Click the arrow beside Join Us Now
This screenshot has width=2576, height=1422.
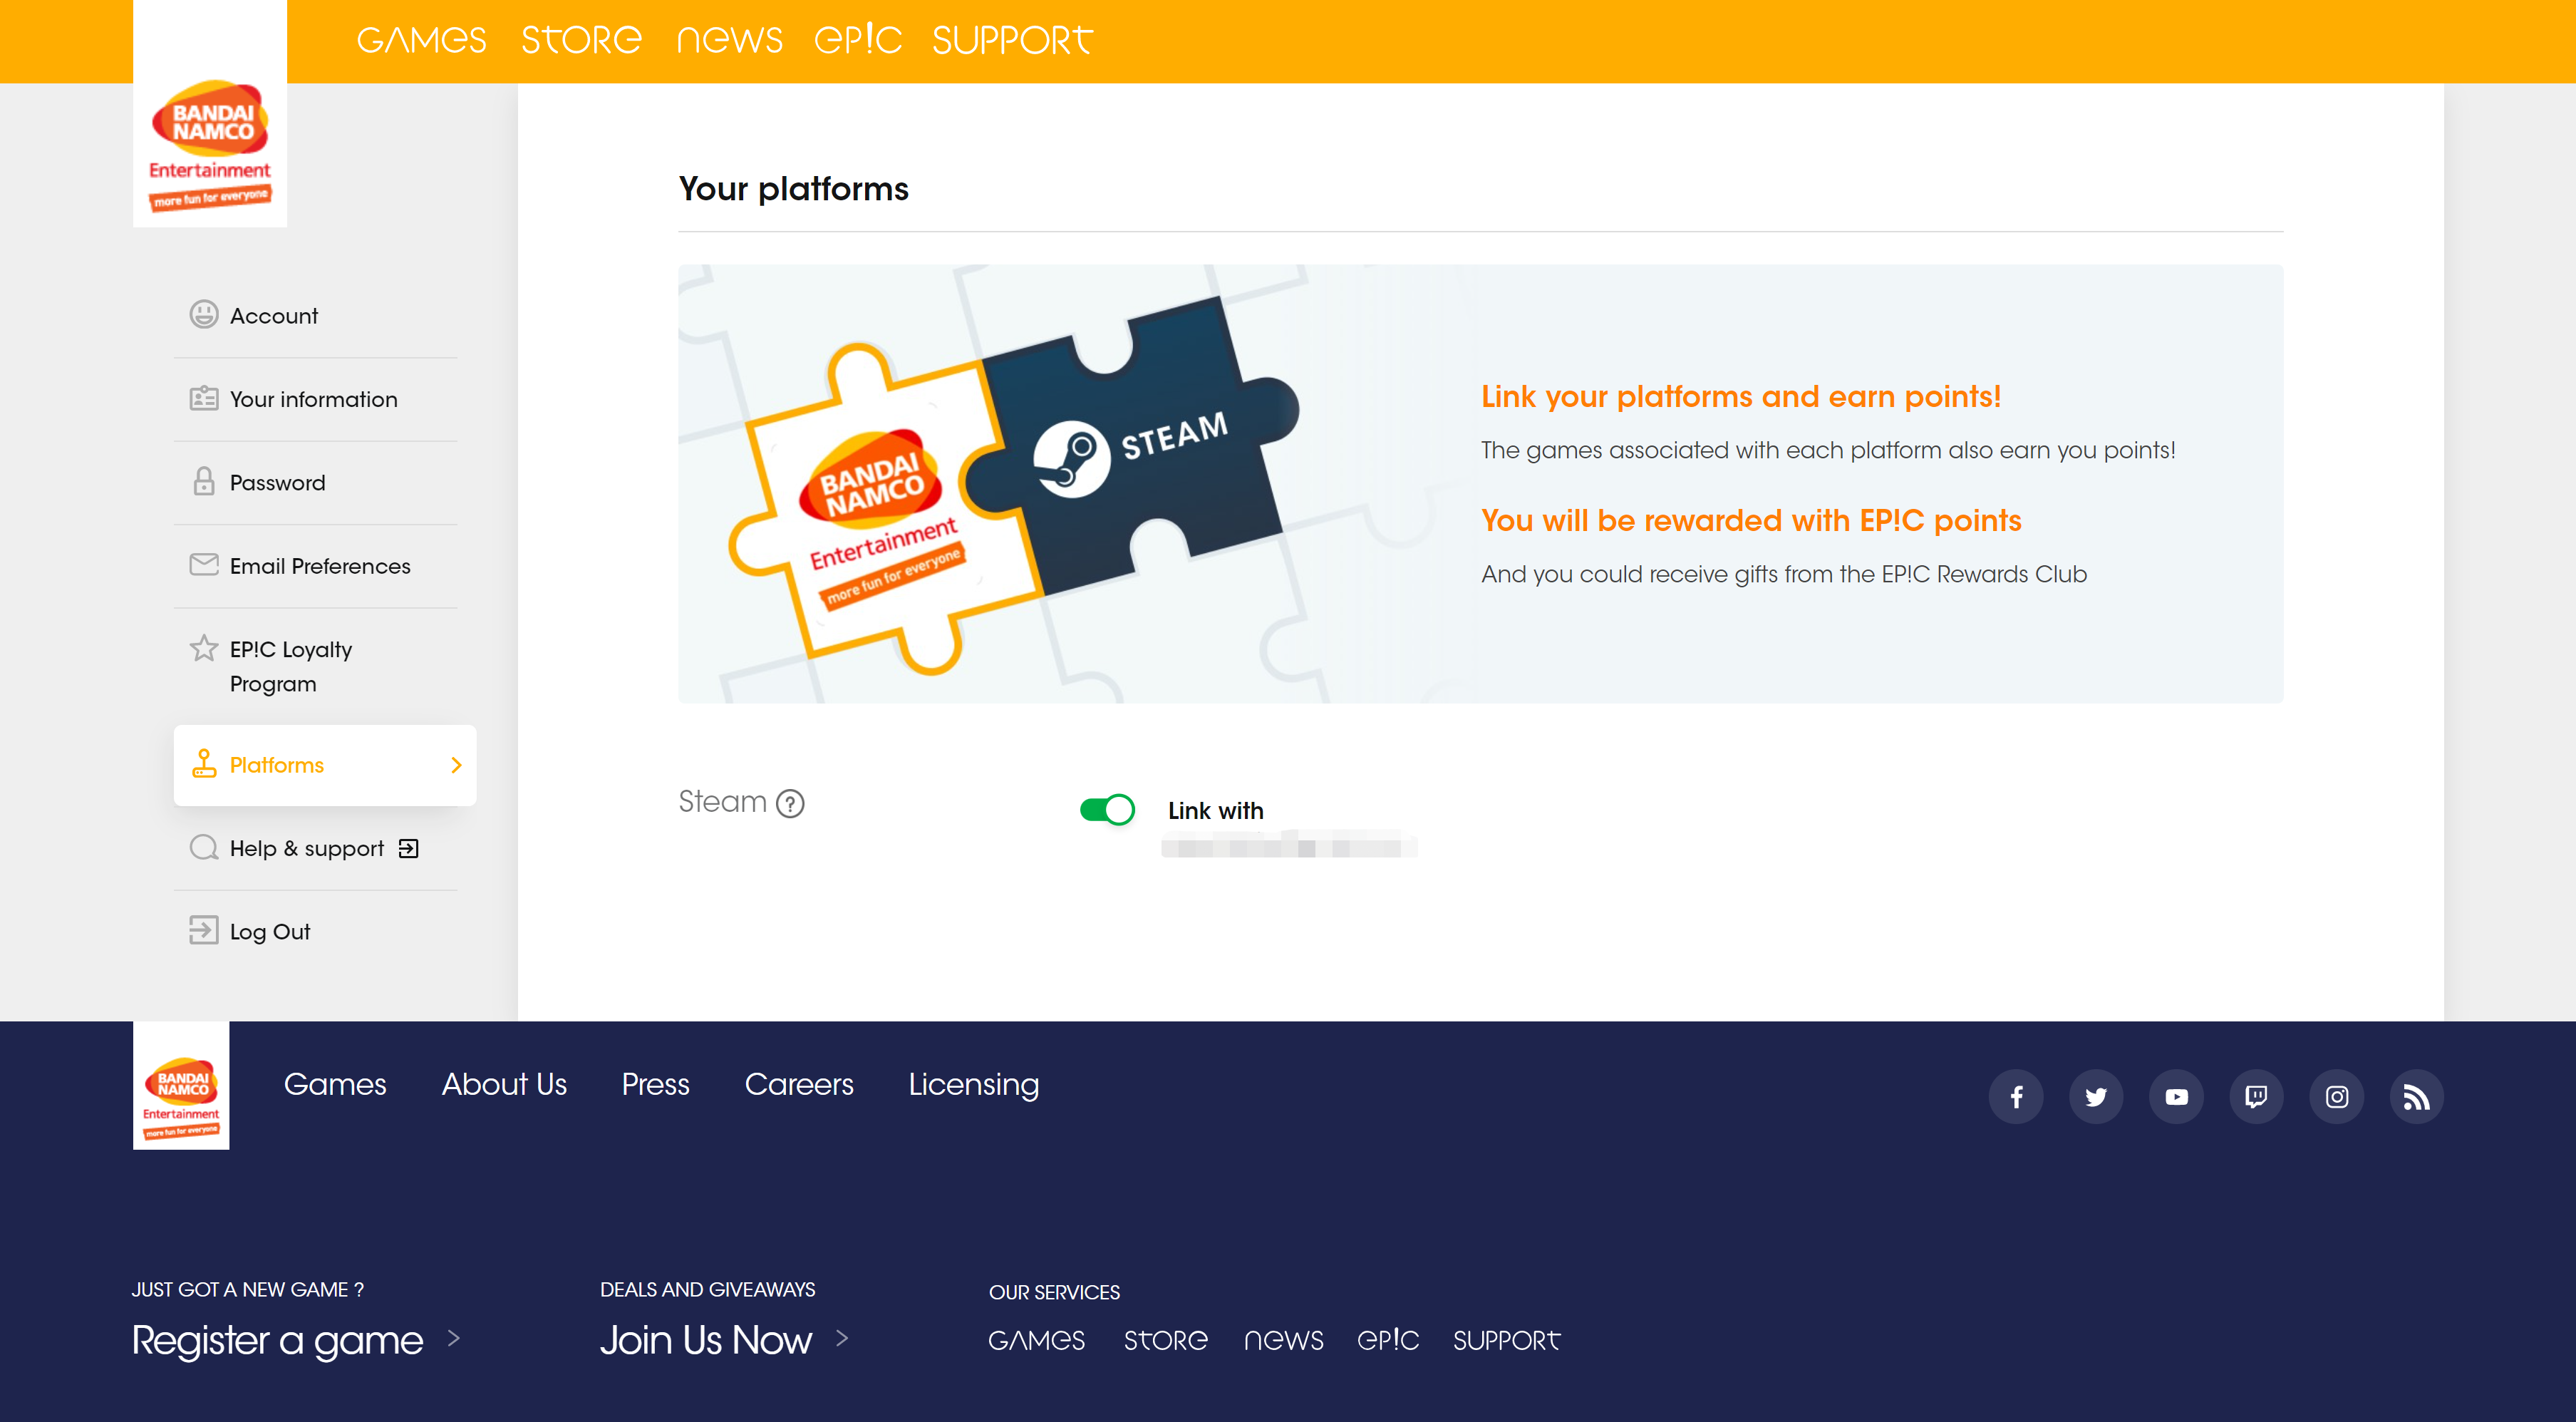click(842, 1338)
